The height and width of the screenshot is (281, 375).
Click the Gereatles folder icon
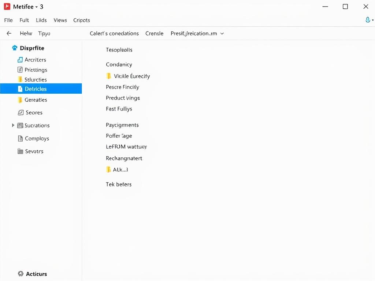pyautogui.click(x=20, y=100)
